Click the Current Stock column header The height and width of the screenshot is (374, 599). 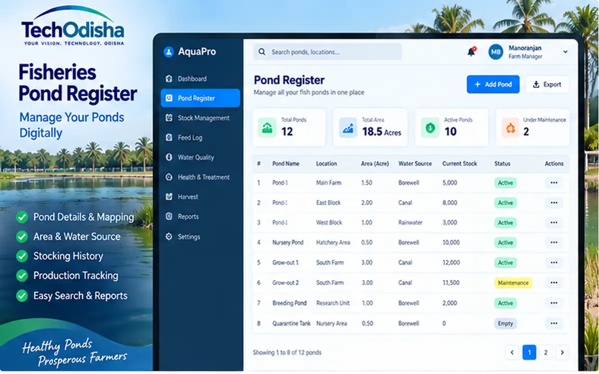click(x=460, y=164)
